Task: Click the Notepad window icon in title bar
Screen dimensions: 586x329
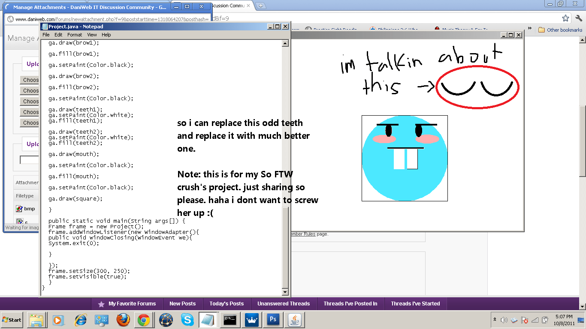Action: [45, 27]
